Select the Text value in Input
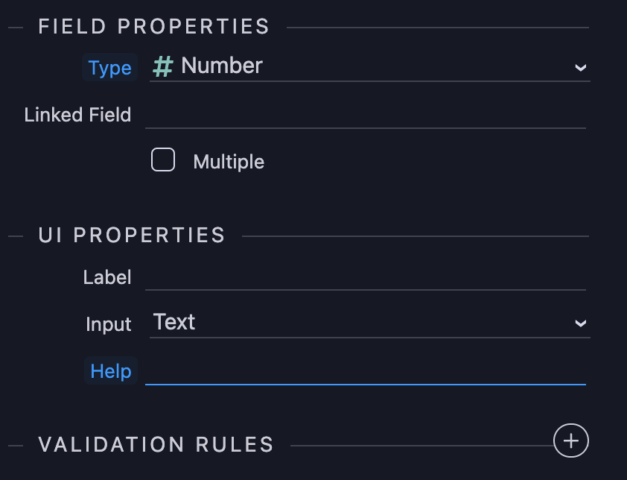Screen dimensions: 627x480 click(174, 322)
